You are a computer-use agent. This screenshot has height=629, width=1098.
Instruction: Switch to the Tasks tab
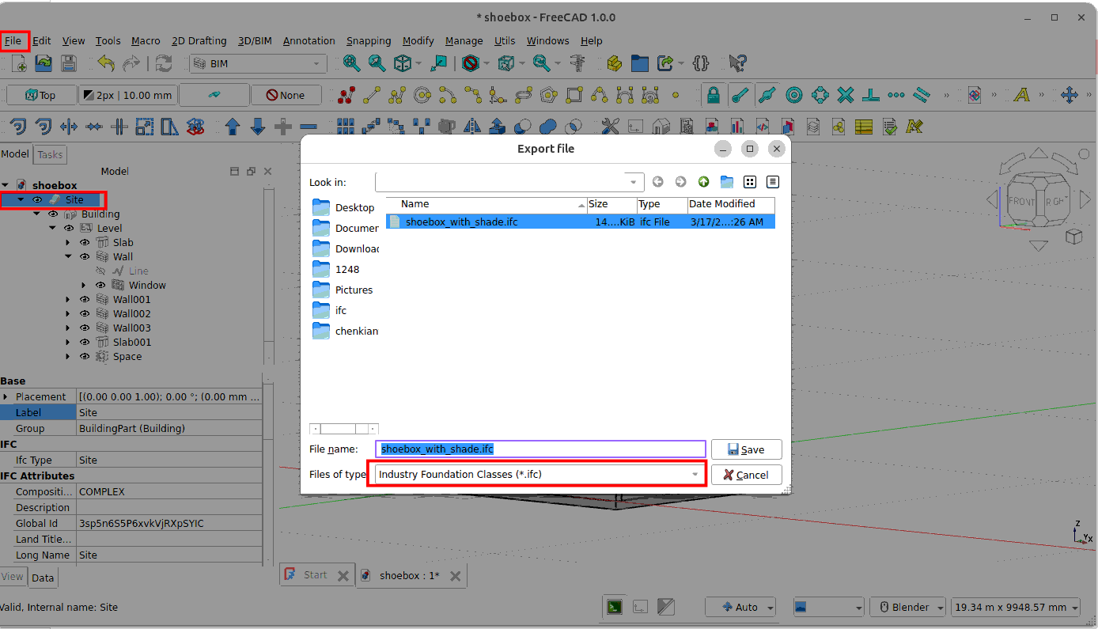click(x=50, y=155)
